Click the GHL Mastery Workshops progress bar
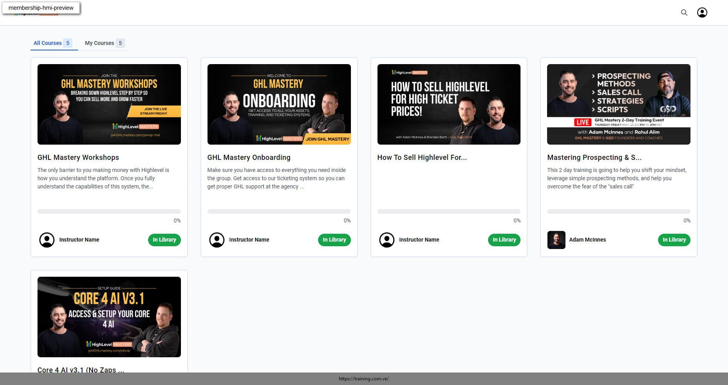The image size is (728, 385). click(x=109, y=211)
